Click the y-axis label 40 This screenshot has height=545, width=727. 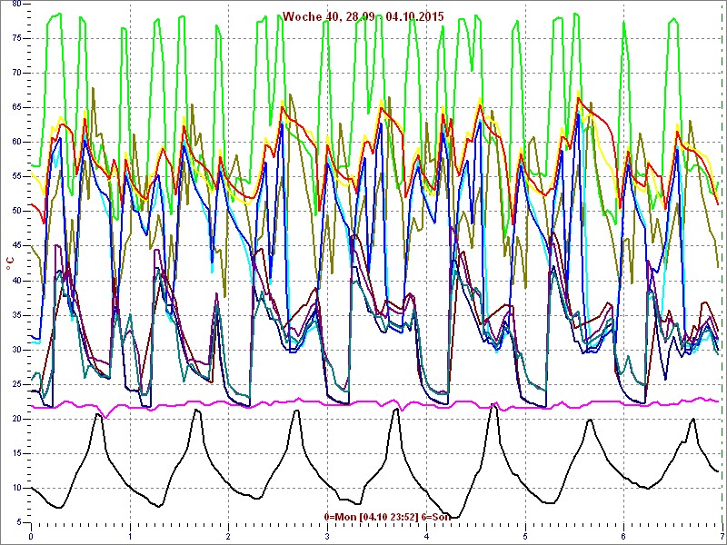(x=15, y=281)
